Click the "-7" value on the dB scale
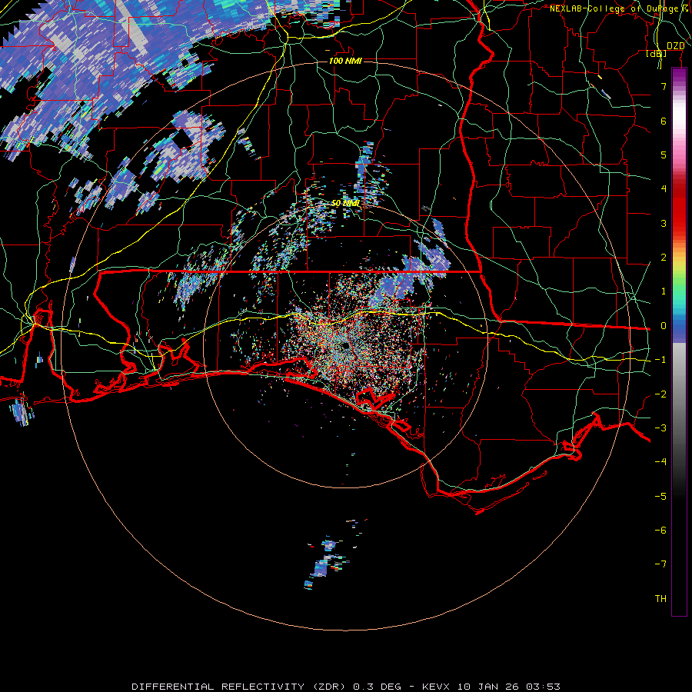This screenshot has width=692, height=692. click(x=660, y=564)
